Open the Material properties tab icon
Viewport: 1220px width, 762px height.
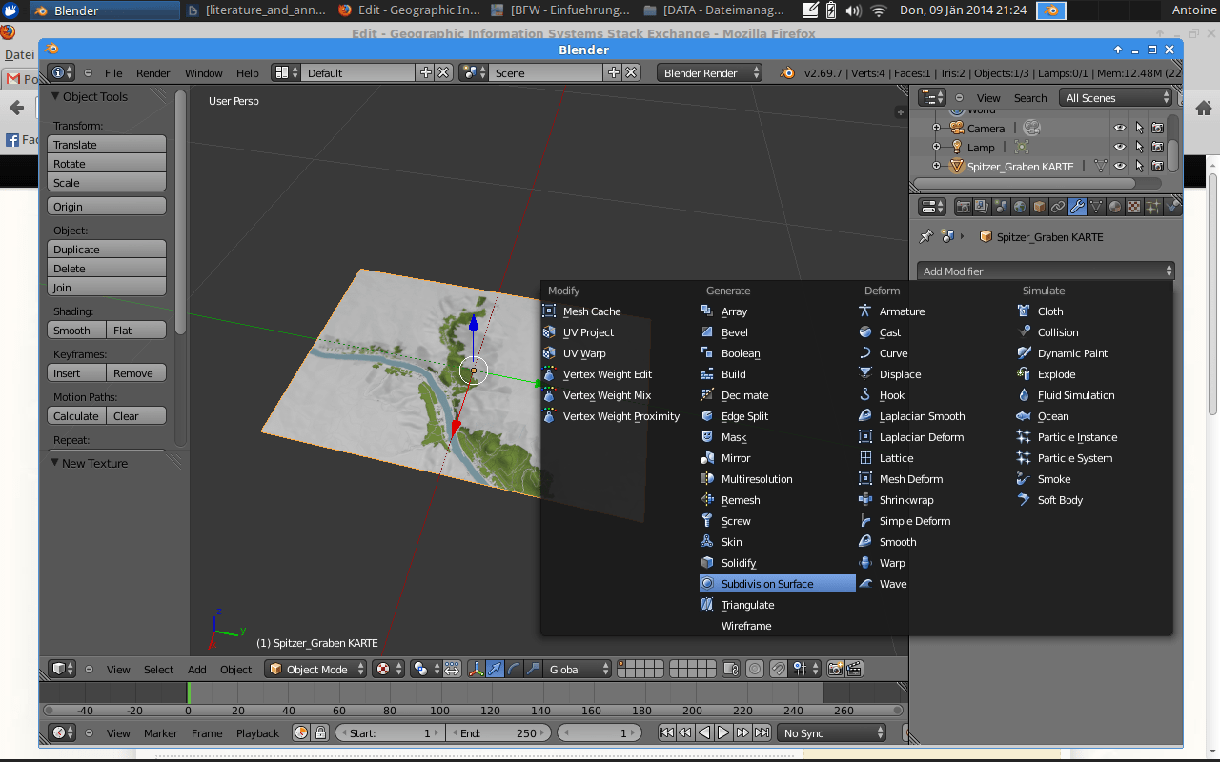point(1115,207)
